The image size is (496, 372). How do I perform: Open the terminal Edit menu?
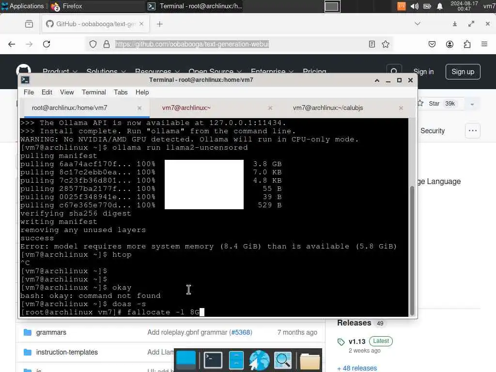[x=47, y=92]
